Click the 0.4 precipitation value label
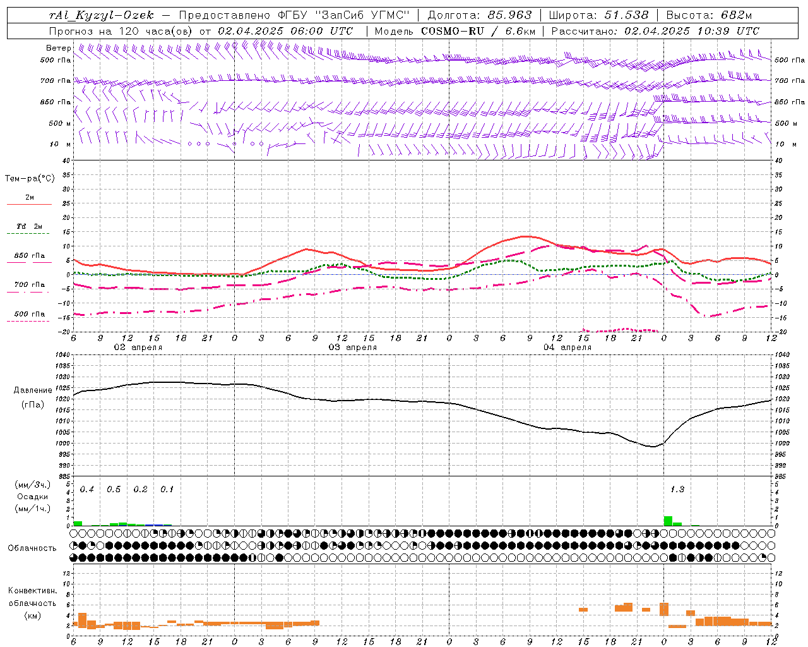Viewport: 808px width, 647px height. (87, 490)
